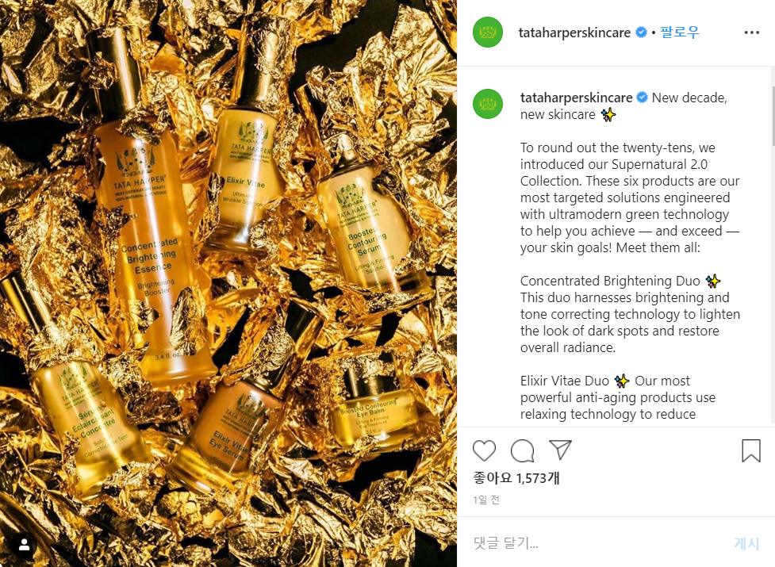The width and height of the screenshot is (775, 567).
Task: View likes count 좋아요 1,573개
Action: click(x=516, y=477)
